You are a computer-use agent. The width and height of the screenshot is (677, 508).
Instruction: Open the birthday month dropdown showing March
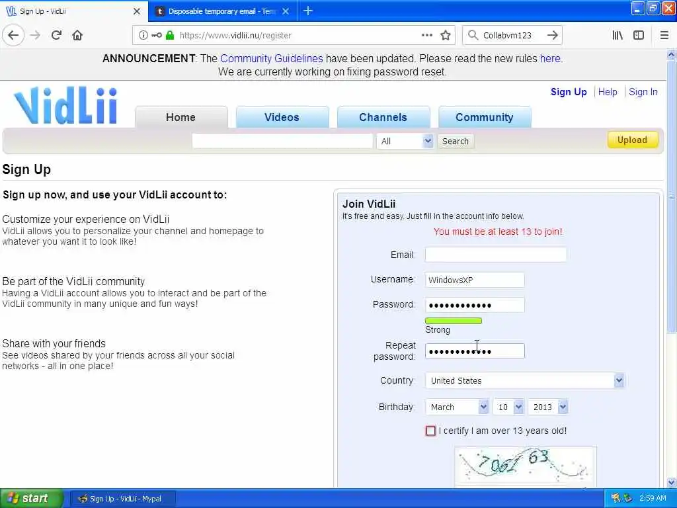[x=457, y=407]
